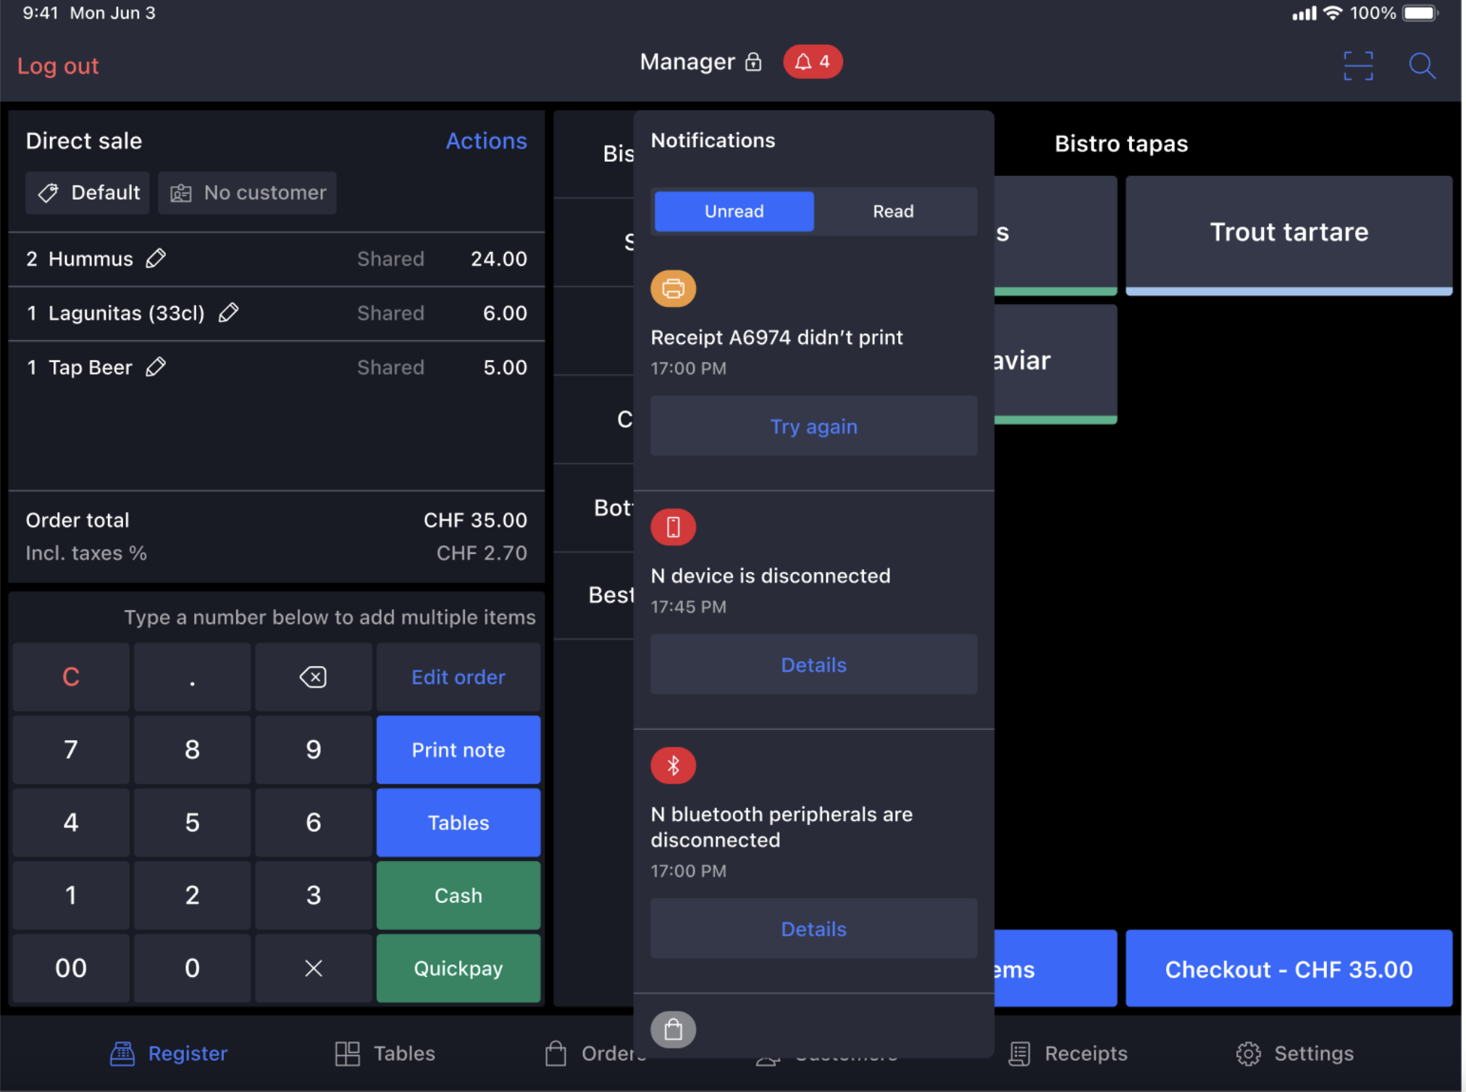
Task: Click pencil icon beside Tap Beer
Action: point(156,367)
